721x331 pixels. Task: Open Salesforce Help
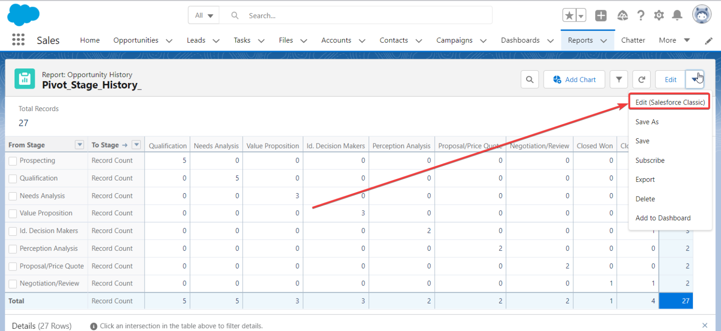[641, 15]
